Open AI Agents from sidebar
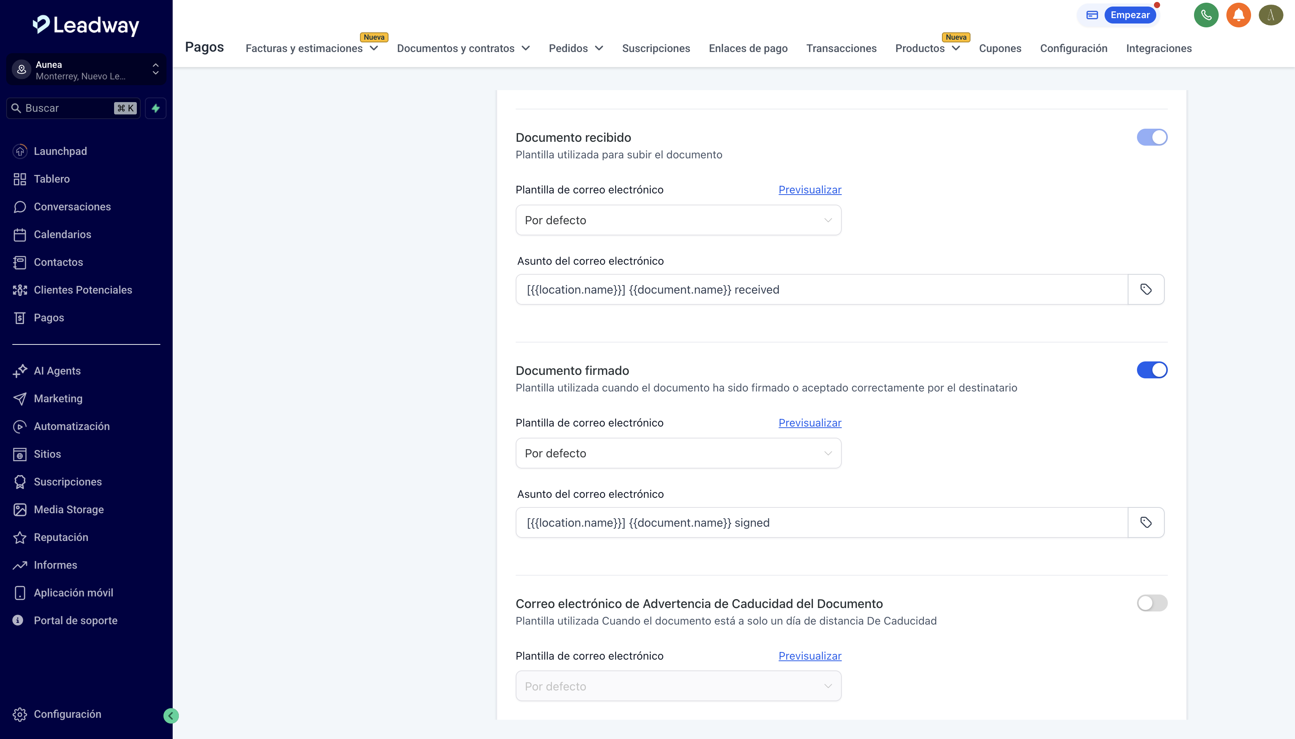This screenshot has height=739, width=1295. [57, 371]
